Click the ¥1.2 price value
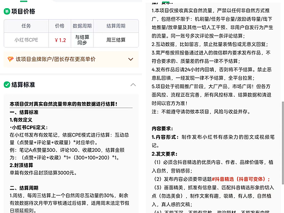Viewport: 284px width, 213px height. tap(60, 40)
